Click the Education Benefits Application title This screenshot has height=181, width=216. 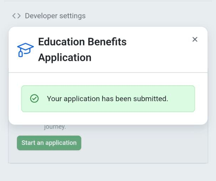click(82, 49)
